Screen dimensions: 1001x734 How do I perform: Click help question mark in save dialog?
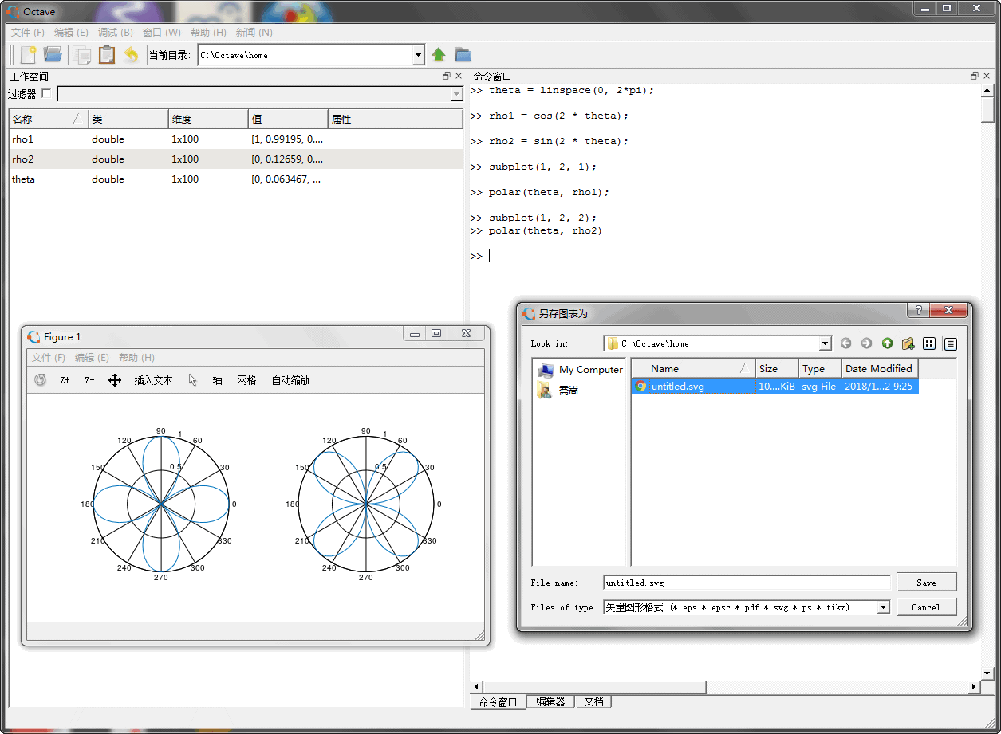pos(918,310)
